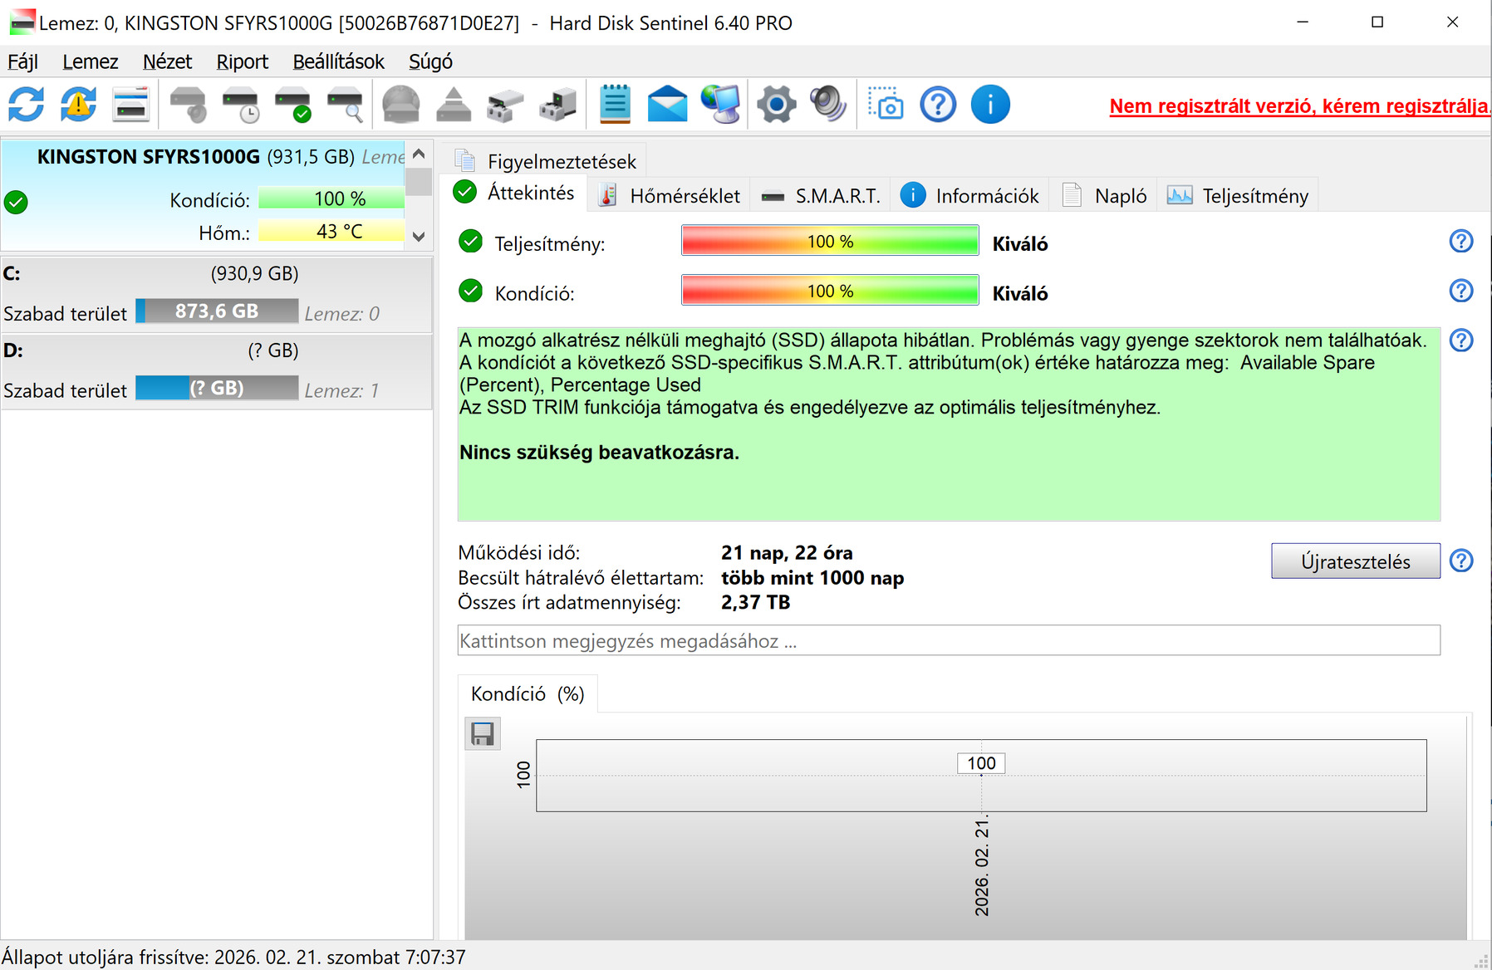Viewport: 1492px width, 970px height.
Task: Click estimated lifetime 'több mint 1000 nap'
Action: 812,578
